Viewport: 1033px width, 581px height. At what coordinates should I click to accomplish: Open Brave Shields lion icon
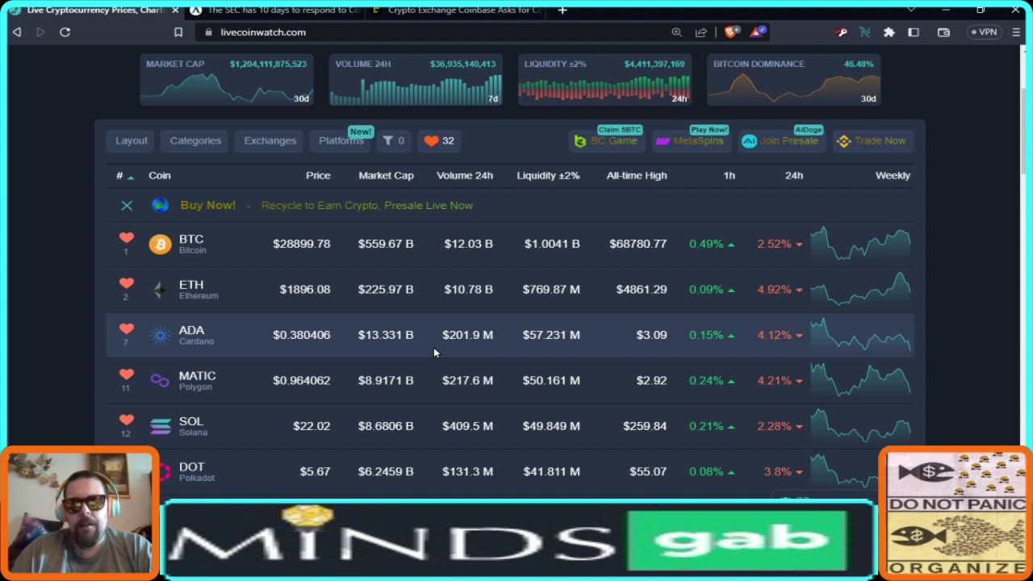pos(731,32)
